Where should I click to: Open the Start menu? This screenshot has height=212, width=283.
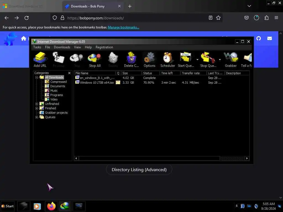click(x=7, y=206)
